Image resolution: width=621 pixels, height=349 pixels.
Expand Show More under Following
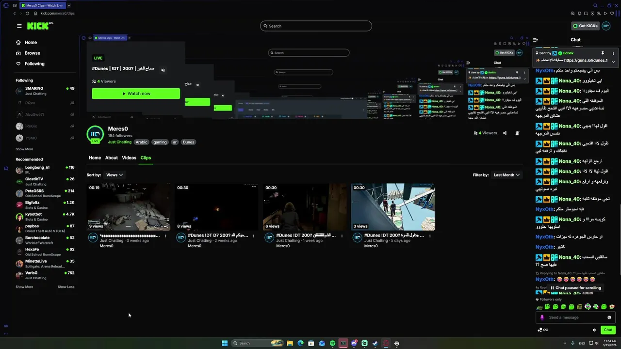point(24,149)
